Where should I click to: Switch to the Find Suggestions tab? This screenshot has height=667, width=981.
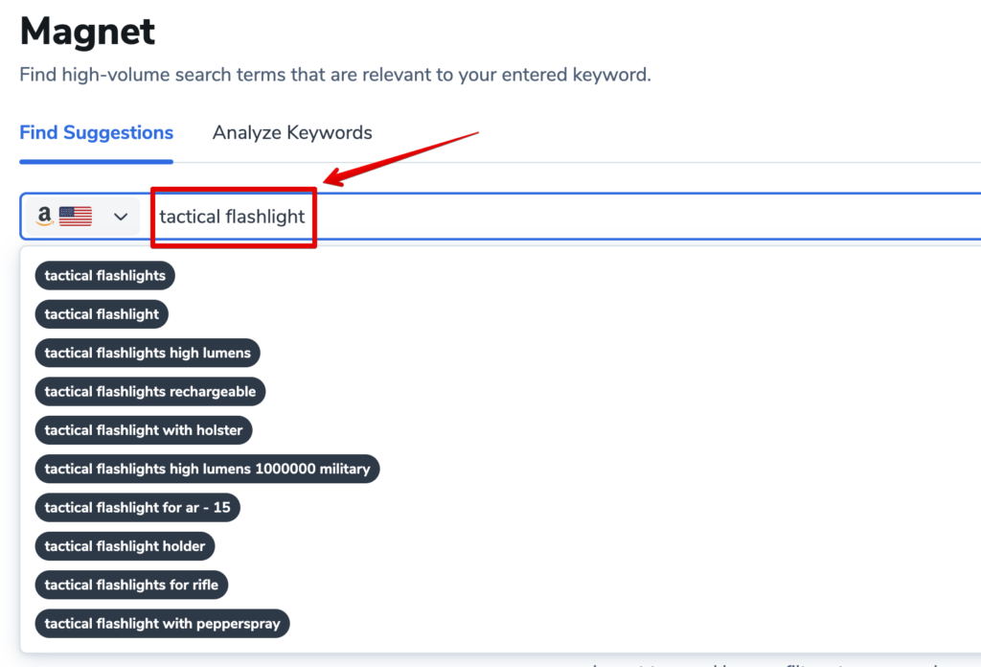click(97, 132)
